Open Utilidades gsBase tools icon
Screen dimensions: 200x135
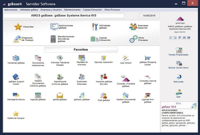(95, 27)
